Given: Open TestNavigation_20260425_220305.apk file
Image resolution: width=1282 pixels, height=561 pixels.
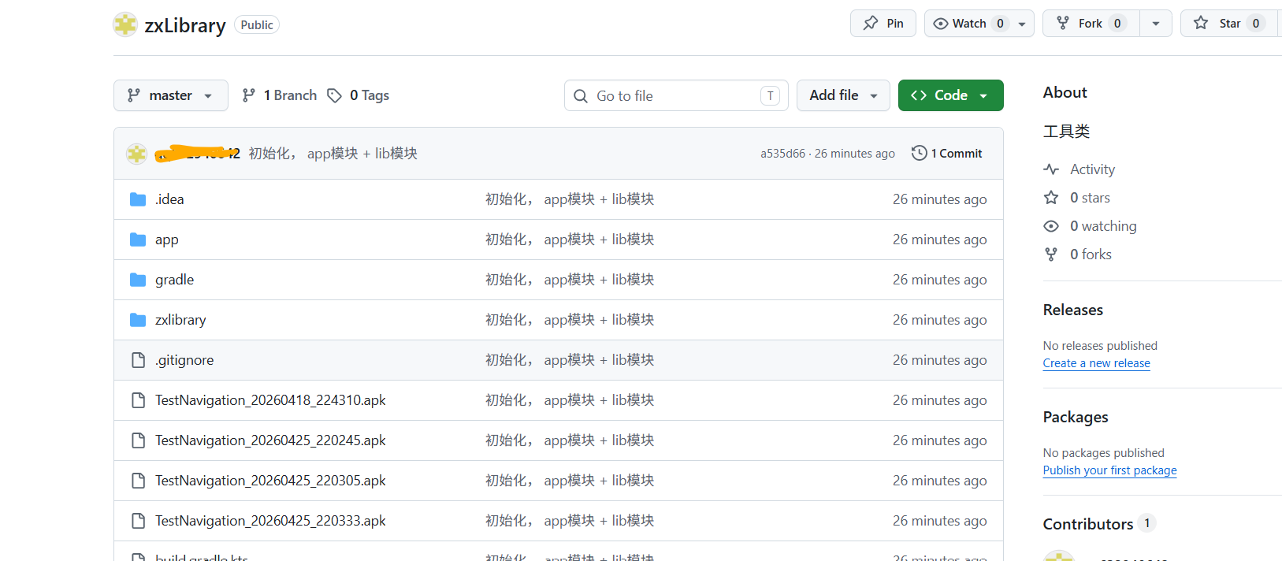Looking at the screenshot, I should pos(270,481).
